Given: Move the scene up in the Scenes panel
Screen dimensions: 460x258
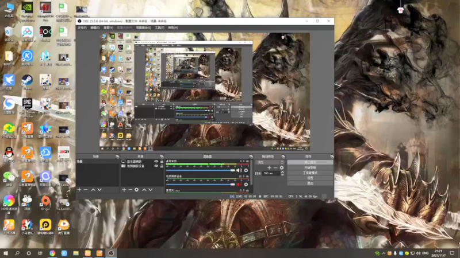Looking at the screenshot, I should click(x=93, y=190).
